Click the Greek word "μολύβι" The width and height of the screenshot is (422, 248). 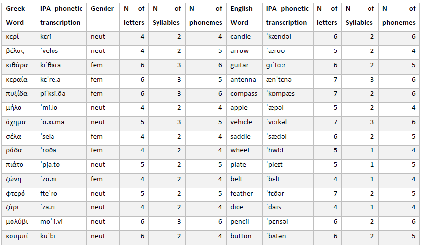coord(17,222)
